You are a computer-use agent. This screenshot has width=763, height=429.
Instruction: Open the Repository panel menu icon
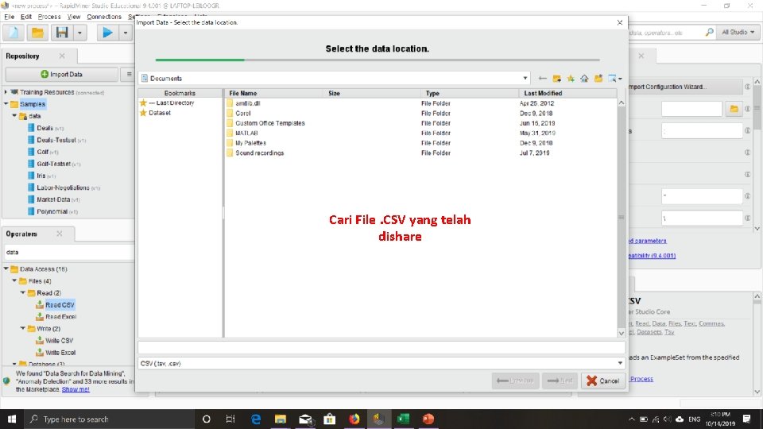click(129, 75)
